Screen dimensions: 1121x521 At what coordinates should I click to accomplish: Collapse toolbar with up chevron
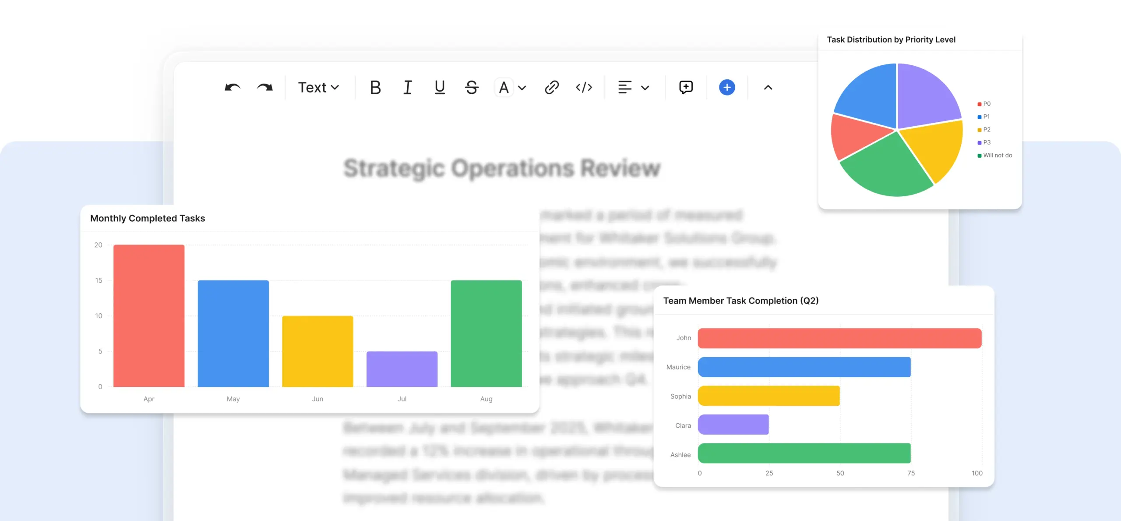tap(768, 88)
